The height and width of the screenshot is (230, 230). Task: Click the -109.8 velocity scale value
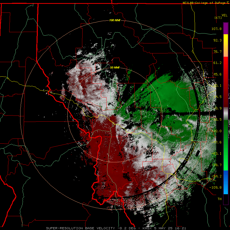point(215,188)
